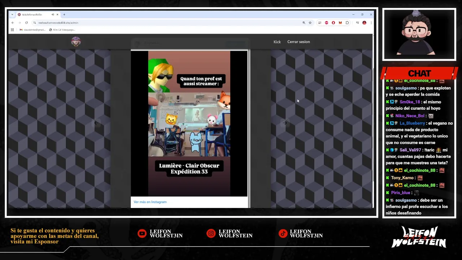The height and width of the screenshot is (260, 462).
Task: Click Cerrar sesion to log out
Action: click(298, 42)
